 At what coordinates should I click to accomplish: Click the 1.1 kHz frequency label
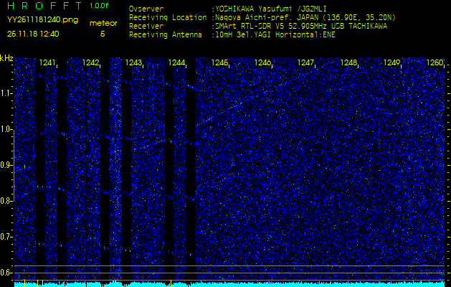click(6, 93)
